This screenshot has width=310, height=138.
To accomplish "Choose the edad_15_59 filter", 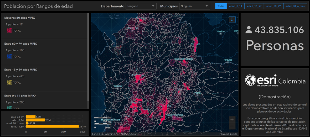I will point(254,6).
